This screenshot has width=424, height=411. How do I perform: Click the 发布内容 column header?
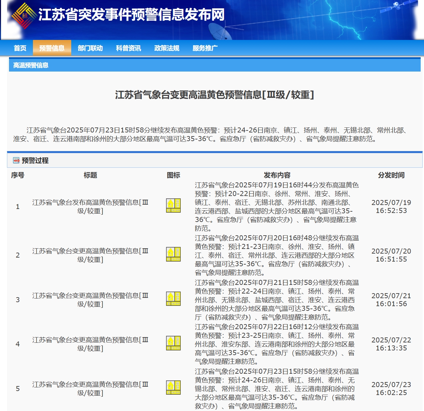[277, 175]
